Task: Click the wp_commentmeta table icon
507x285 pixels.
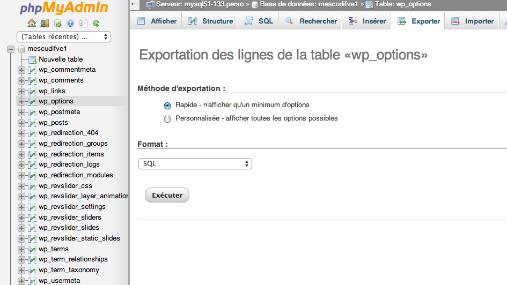Action: pos(32,70)
